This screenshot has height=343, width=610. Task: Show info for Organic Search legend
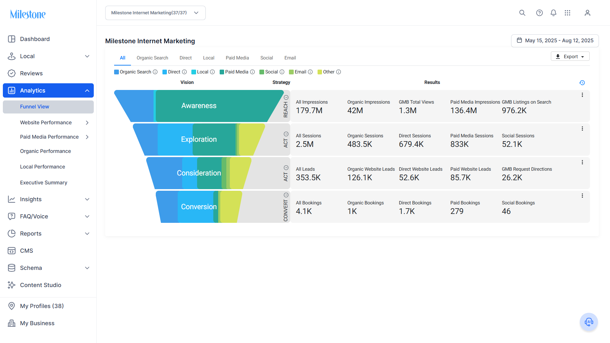(155, 72)
